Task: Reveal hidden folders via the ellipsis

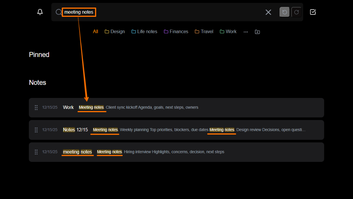Action: point(245,32)
